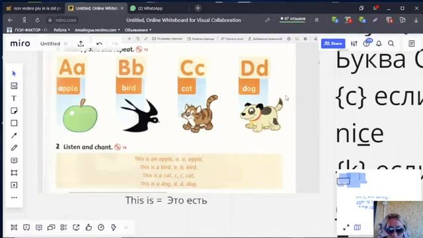Open the timer in the bottom toolbar

click(101, 227)
